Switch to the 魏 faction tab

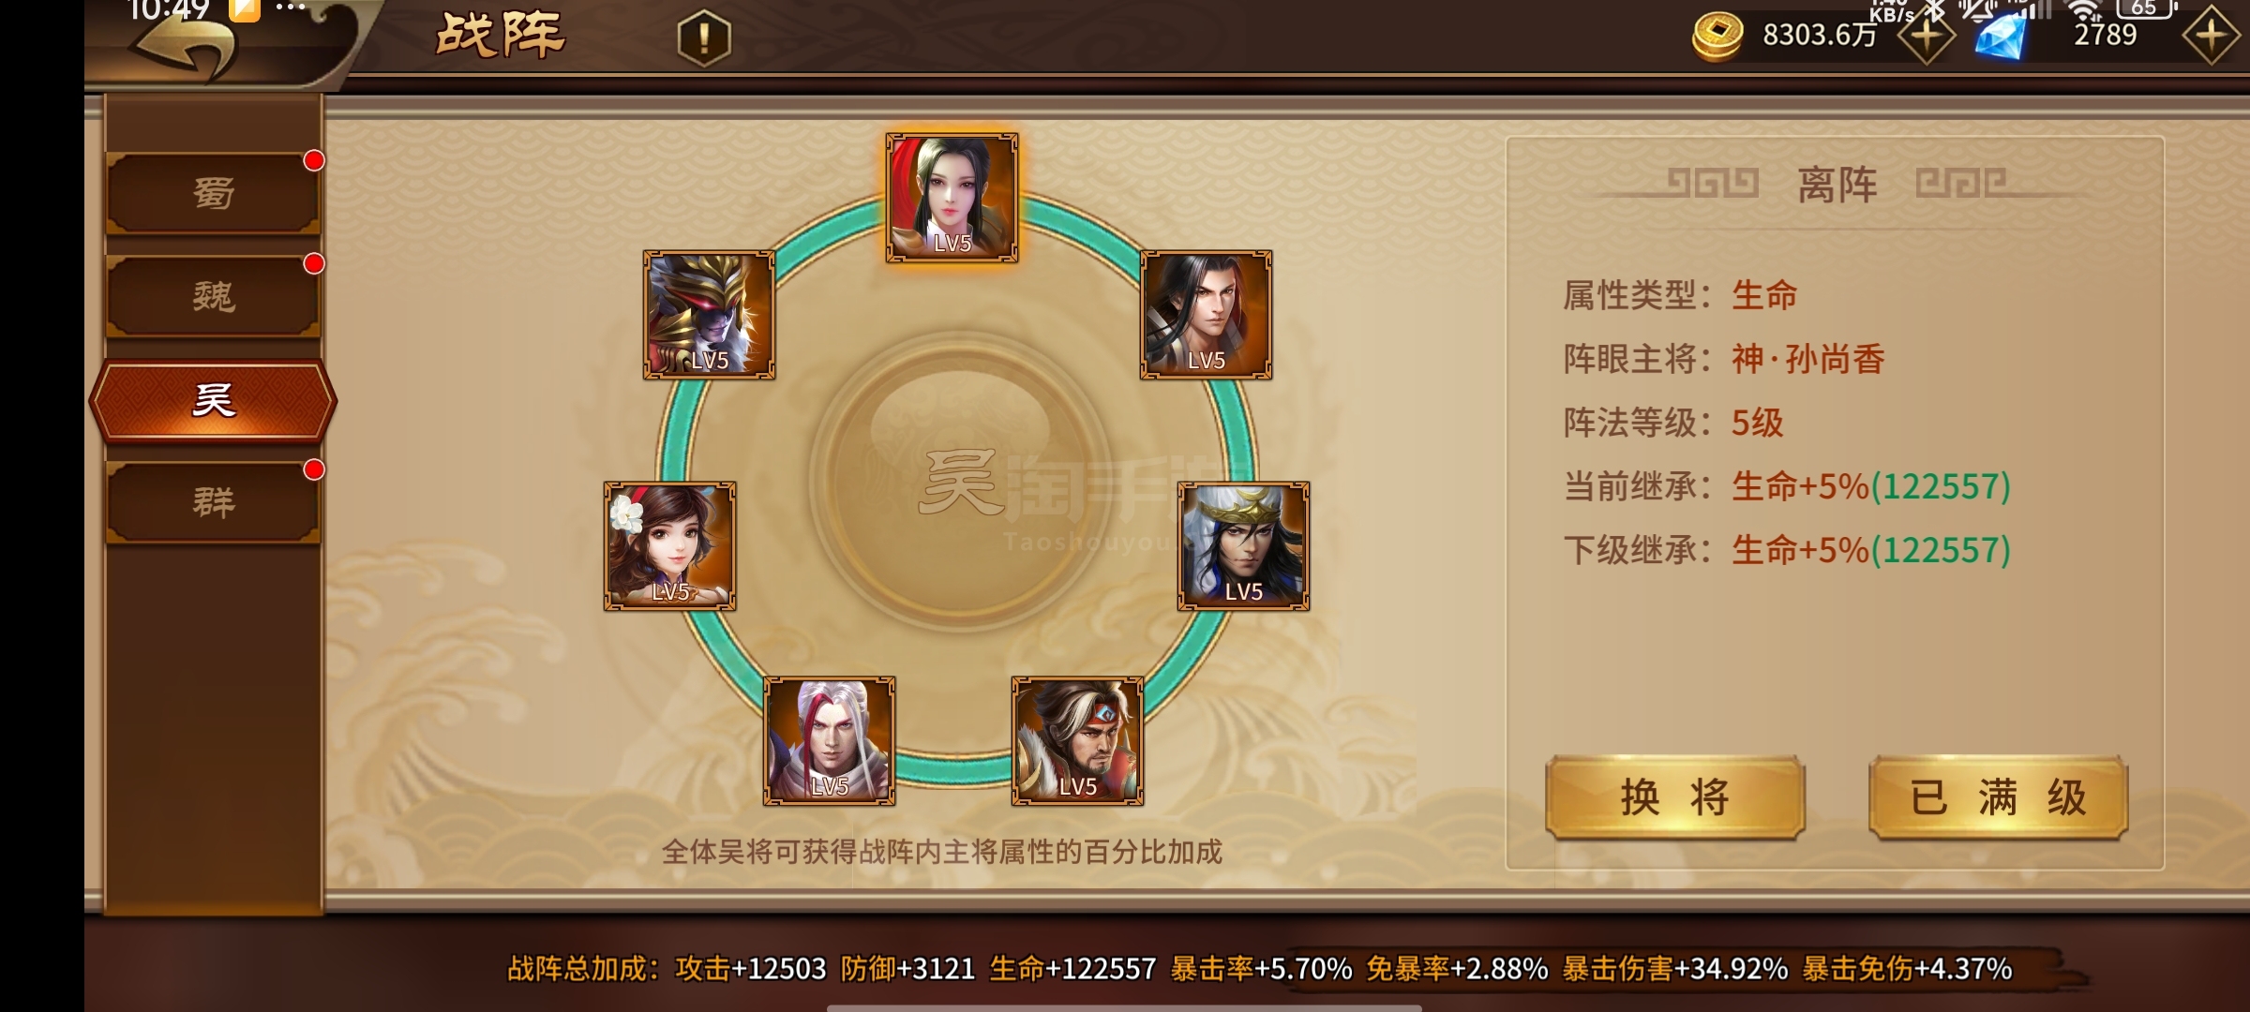click(214, 296)
